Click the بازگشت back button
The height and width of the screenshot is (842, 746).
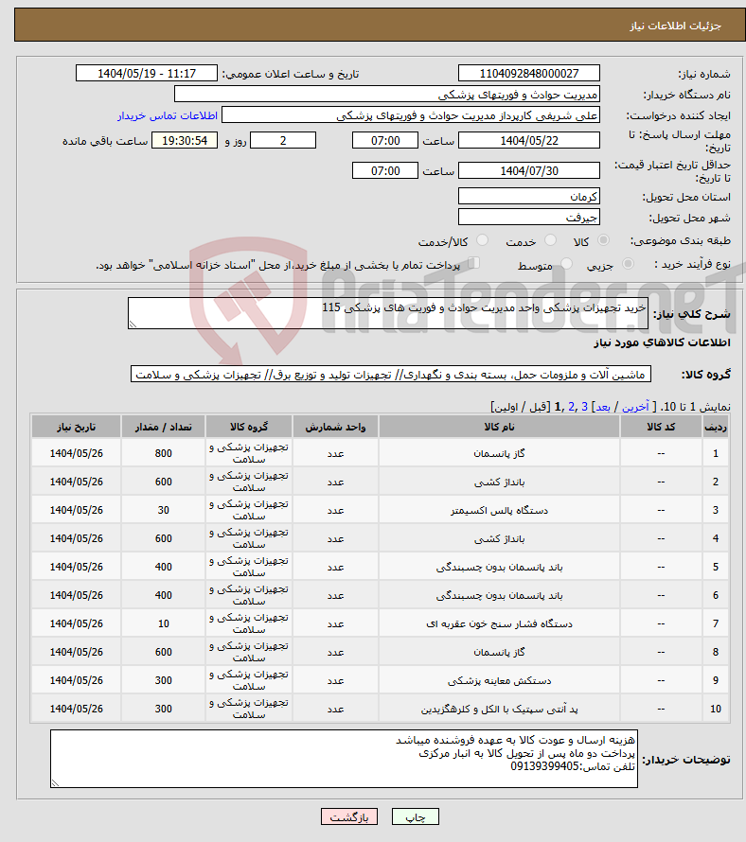[349, 816]
